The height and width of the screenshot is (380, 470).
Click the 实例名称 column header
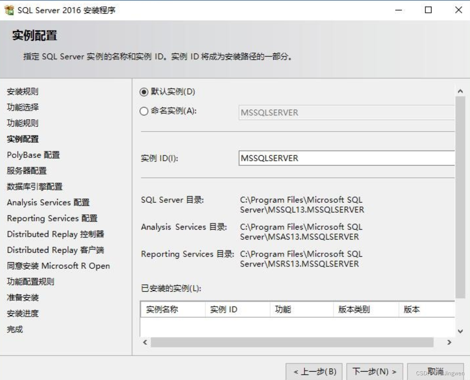(x=173, y=310)
